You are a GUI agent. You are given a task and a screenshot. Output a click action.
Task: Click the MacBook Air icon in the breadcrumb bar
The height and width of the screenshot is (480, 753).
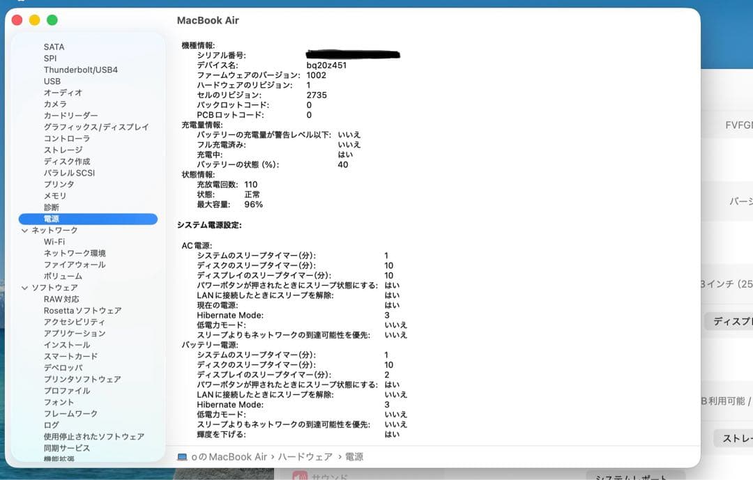(x=181, y=456)
